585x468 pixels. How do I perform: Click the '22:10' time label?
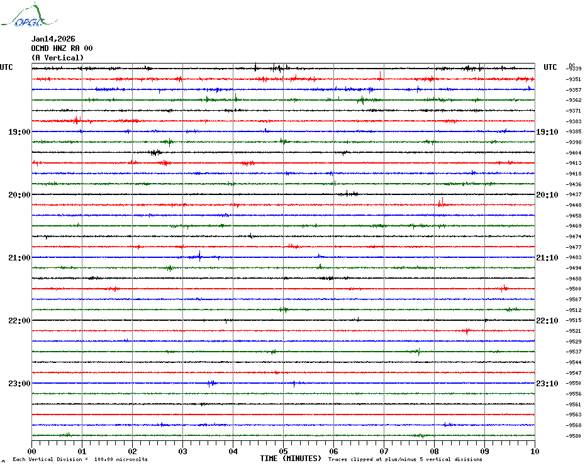click(547, 321)
